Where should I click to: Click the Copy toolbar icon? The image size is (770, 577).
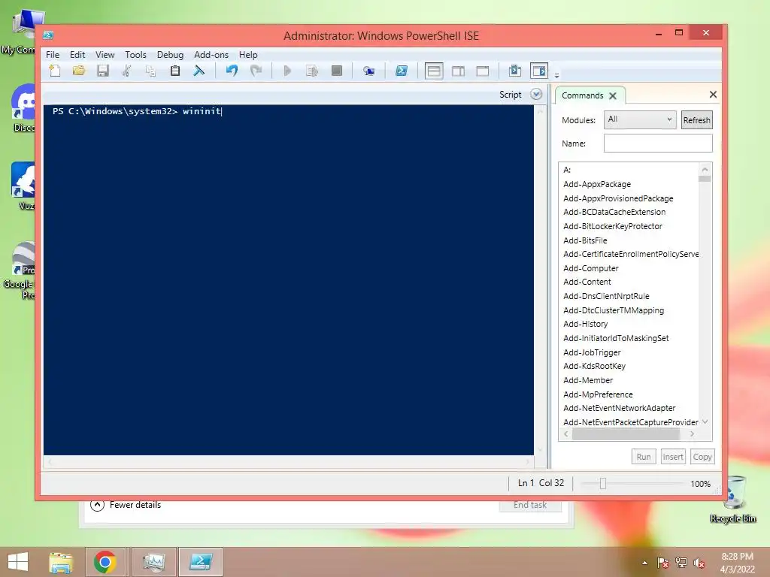pyautogui.click(x=150, y=71)
